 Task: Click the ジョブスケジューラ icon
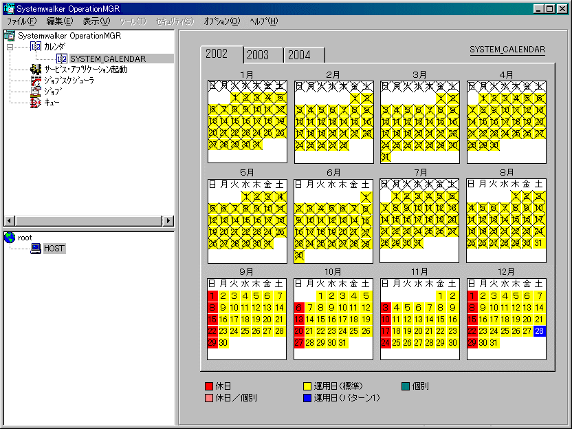(x=36, y=81)
